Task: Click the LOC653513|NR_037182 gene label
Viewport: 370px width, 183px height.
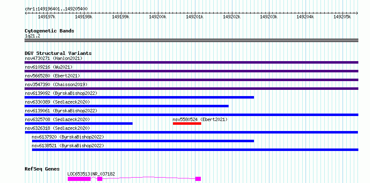Action: click(91, 174)
